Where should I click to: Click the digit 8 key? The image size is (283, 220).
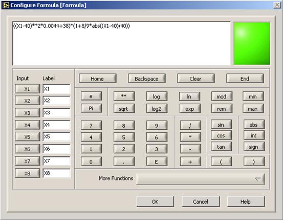pyautogui.click(x=124, y=125)
